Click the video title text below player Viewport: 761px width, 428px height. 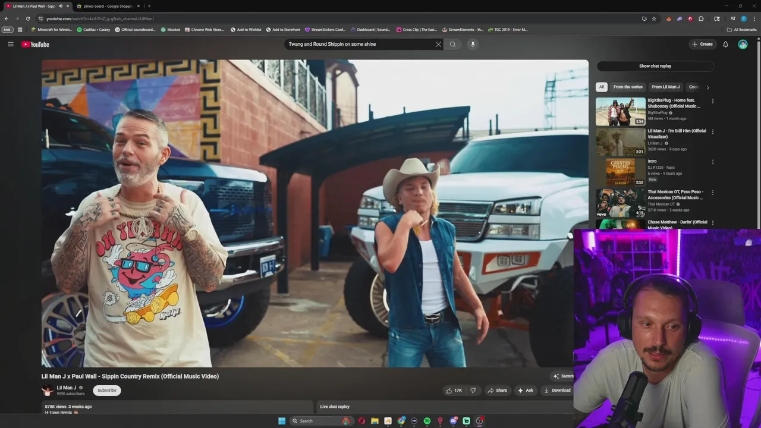click(130, 376)
